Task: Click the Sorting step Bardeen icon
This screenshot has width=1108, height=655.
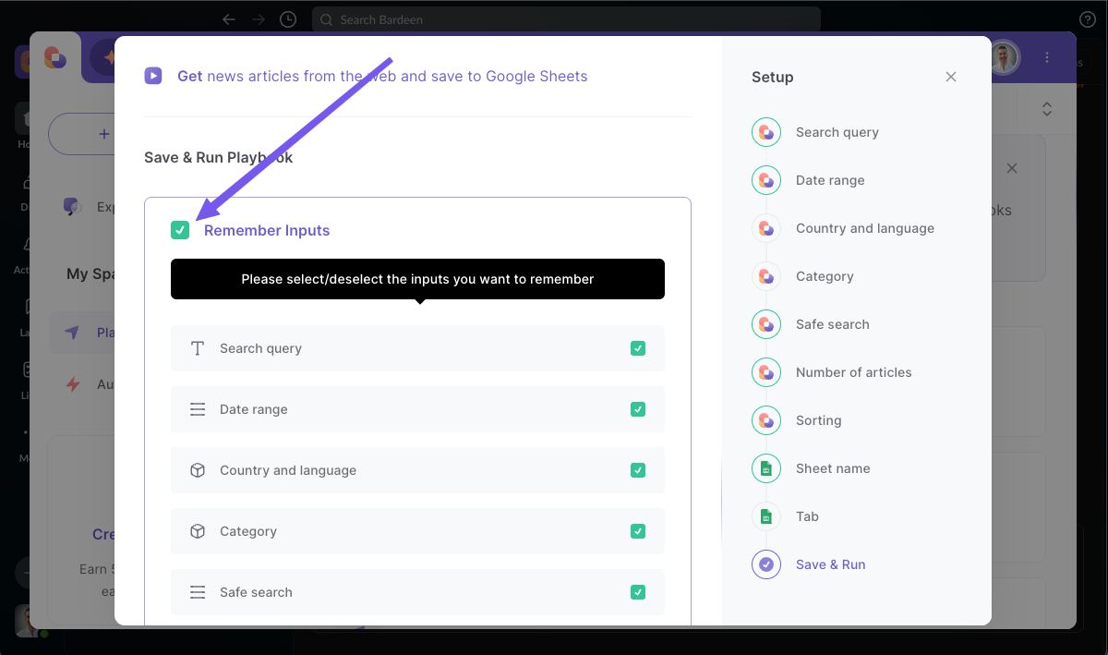Action: (766, 420)
